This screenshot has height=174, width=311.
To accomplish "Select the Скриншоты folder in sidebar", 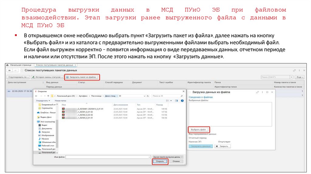I will coord(46,108).
